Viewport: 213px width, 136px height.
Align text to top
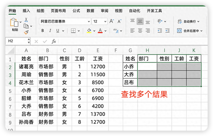[x=132, y=21]
